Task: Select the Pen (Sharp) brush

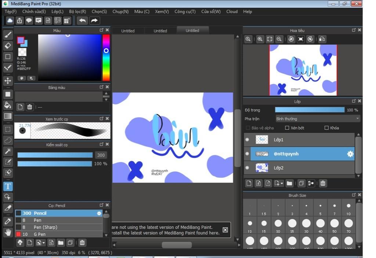Action: (x=59, y=227)
